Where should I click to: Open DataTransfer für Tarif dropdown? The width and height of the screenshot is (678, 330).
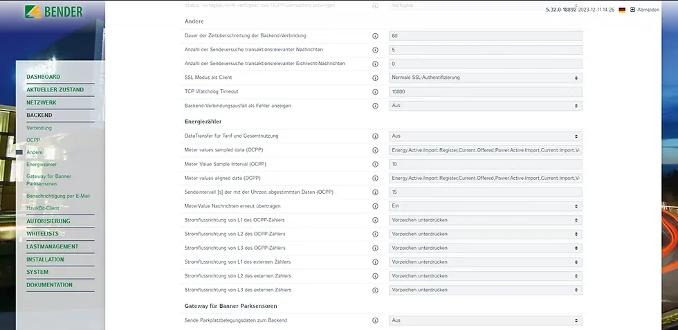485,136
